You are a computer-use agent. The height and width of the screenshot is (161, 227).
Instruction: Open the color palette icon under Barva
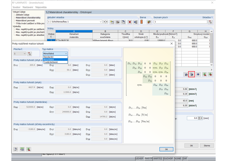point(149,22)
